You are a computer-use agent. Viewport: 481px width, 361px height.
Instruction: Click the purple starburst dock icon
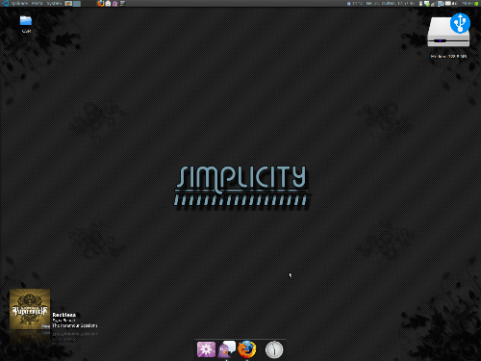[x=206, y=349]
